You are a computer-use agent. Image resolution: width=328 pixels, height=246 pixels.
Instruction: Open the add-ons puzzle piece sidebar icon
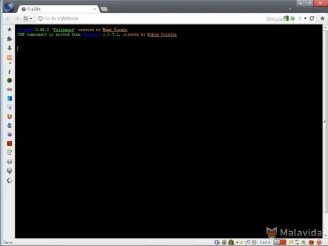click(9, 39)
